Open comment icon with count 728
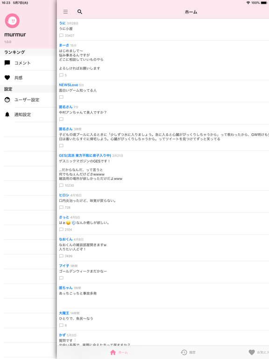Screen dimensions: 269x359 [x=61, y=208]
